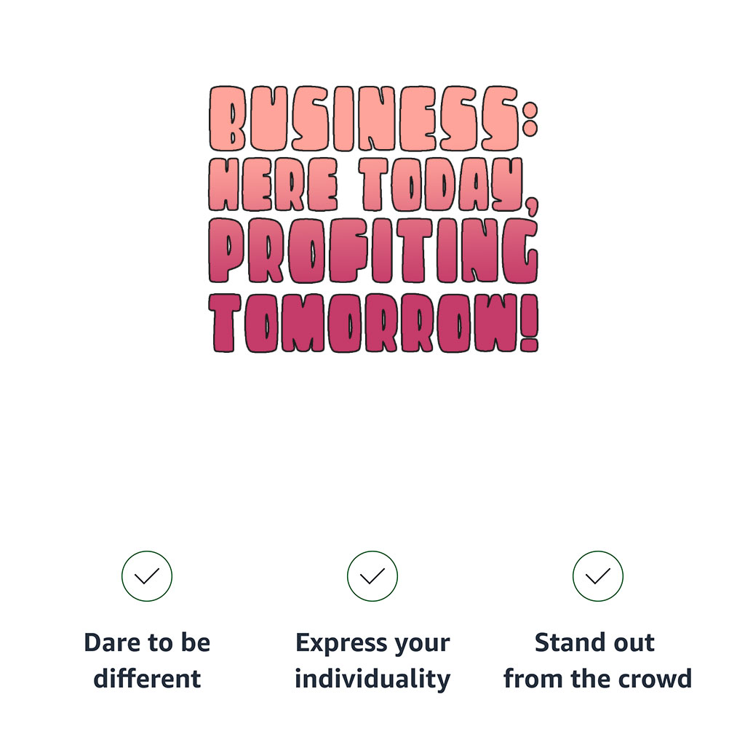Click the word TODAY in the slogan
The height and width of the screenshot is (745, 745).
pos(441,184)
